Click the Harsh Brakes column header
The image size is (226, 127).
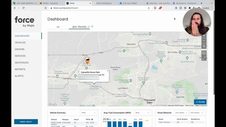click(182, 119)
